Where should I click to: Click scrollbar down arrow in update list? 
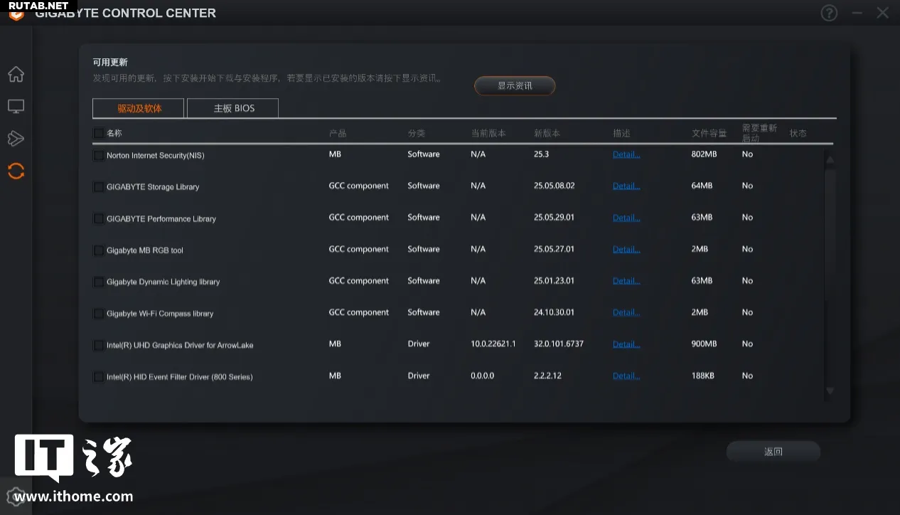pyautogui.click(x=830, y=391)
